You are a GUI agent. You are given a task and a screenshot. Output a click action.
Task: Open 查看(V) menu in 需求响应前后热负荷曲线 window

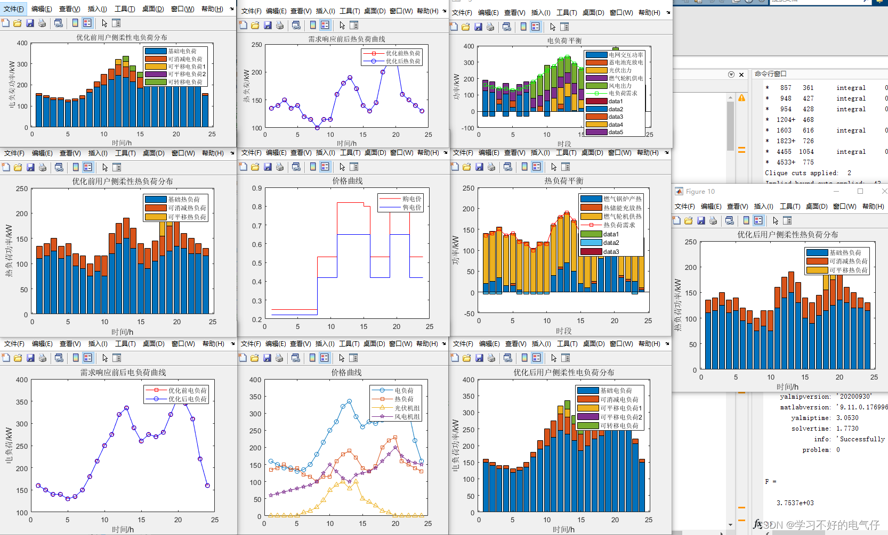pos(301,11)
